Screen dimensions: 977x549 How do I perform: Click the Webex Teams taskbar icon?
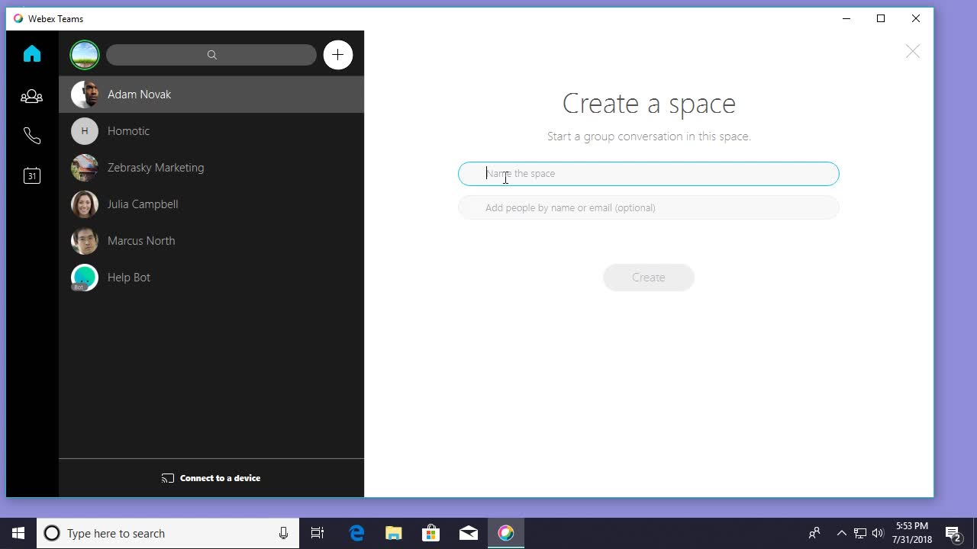click(x=506, y=533)
